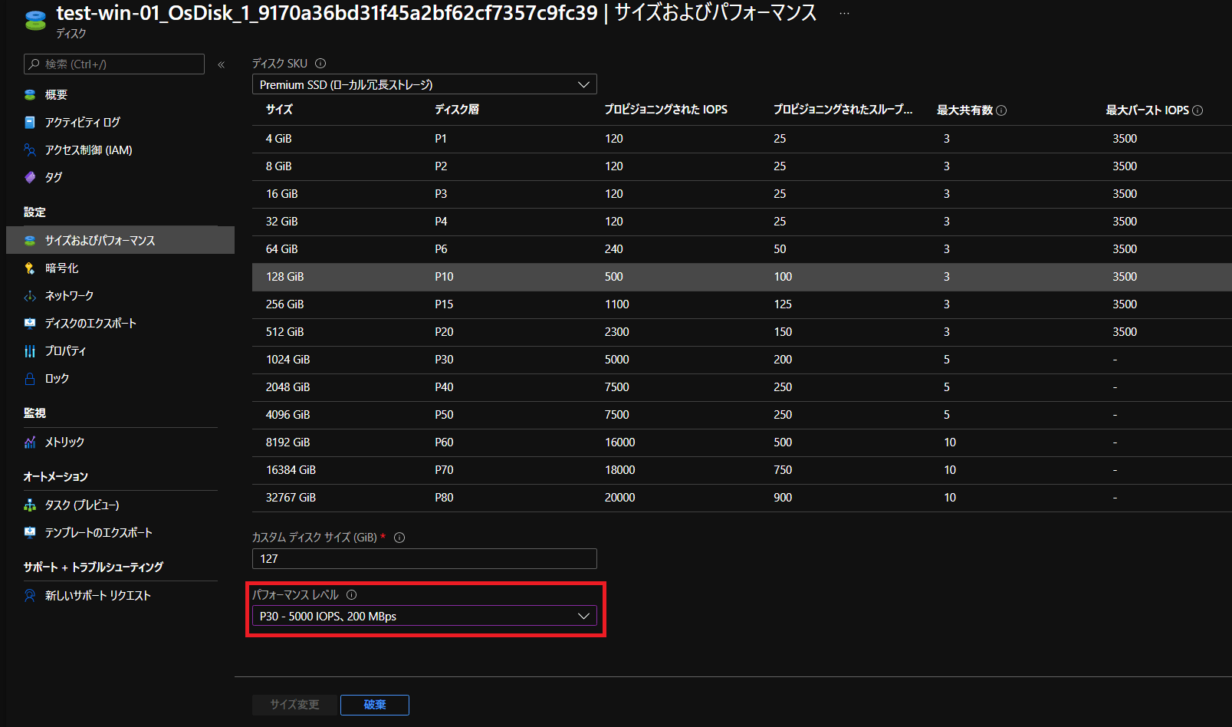1232x727 pixels.
Task: Select the 512 GiB P20 row
Action: coord(741,332)
